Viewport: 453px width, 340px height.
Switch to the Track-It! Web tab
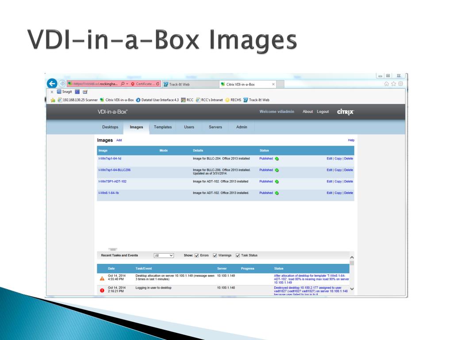coord(191,85)
